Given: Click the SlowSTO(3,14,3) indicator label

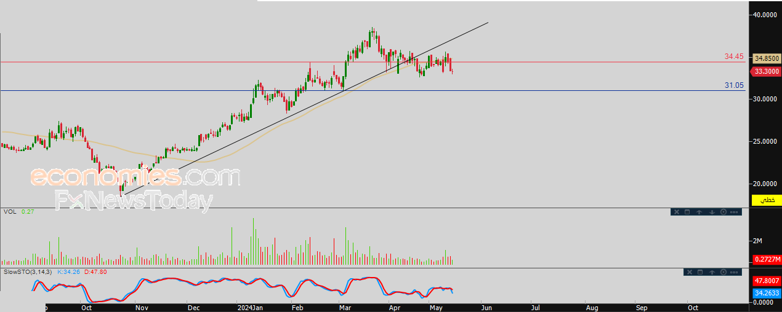Looking at the screenshot, I should [x=28, y=271].
